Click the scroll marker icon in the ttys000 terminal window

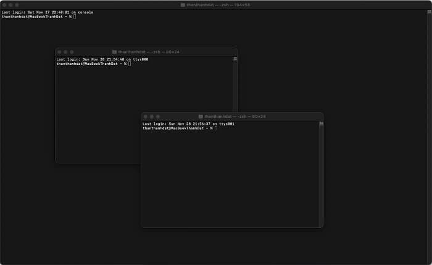pyautogui.click(x=235, y=59)
